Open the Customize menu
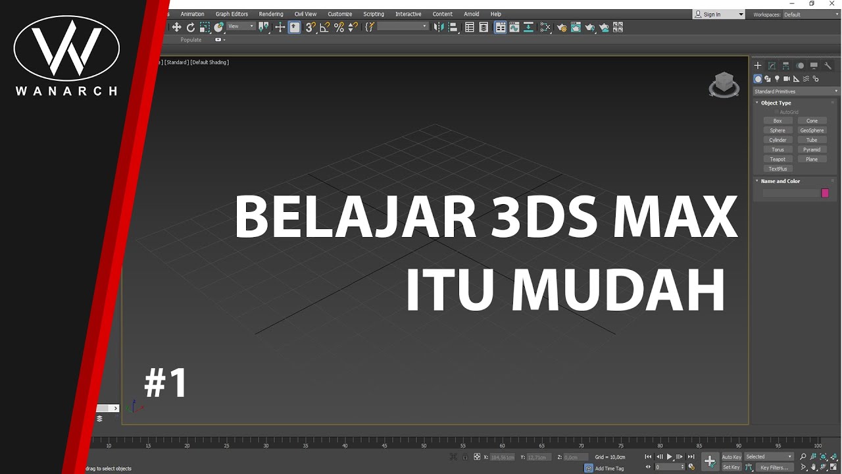This screenshot has height=474, width=842. click(x=340, y=14)
